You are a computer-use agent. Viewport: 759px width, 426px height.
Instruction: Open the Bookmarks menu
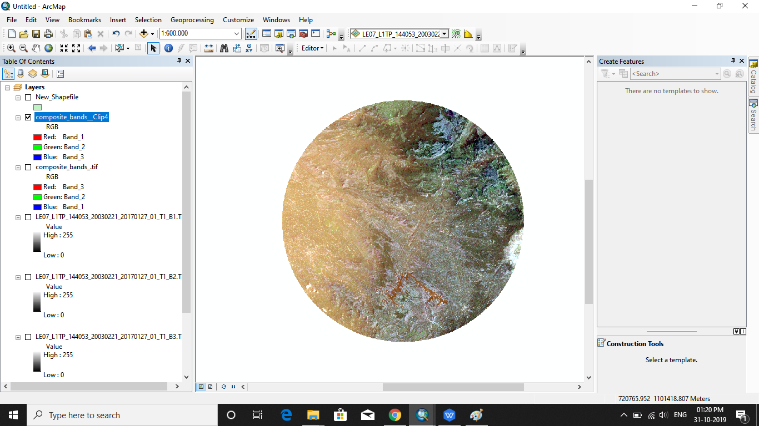point(84,20)
